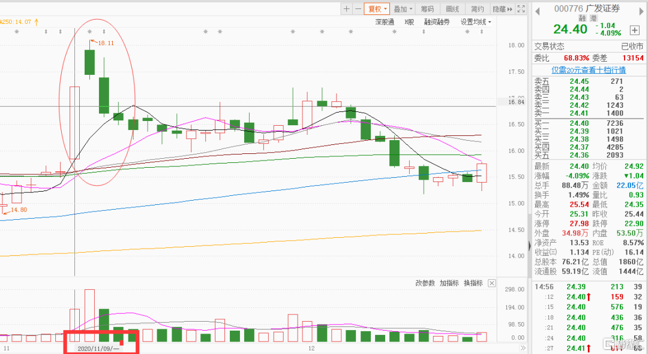The height and width of the screenshot is (354, 648).
Task: Close the volume indicator panel
Action: click(x=491, y=283)
